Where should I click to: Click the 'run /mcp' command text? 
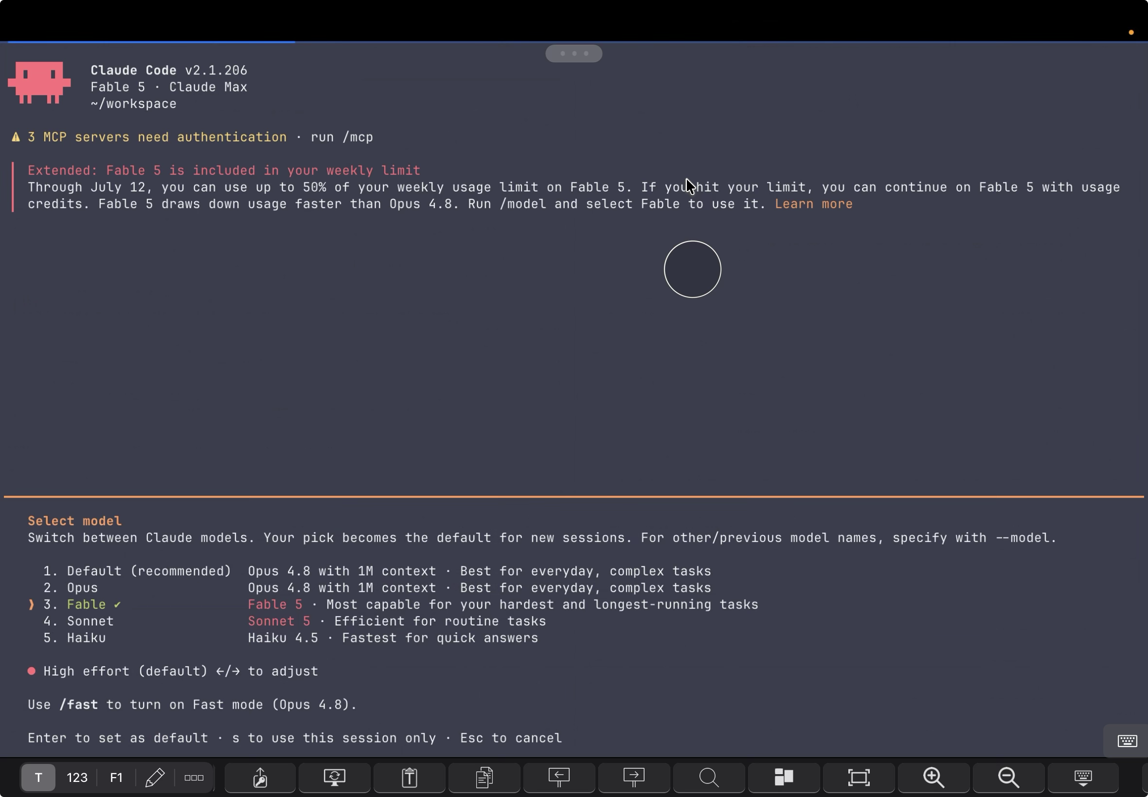tap(342, 138)
